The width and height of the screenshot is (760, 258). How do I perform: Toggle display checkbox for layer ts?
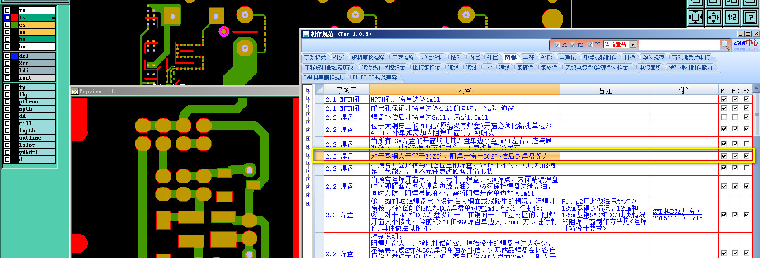tap(7, 18)
